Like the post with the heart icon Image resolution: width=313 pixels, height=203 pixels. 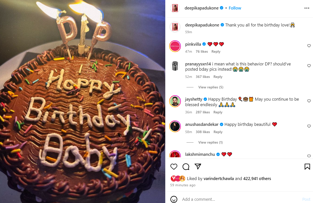pyautogui.click(x=174, y=167)
